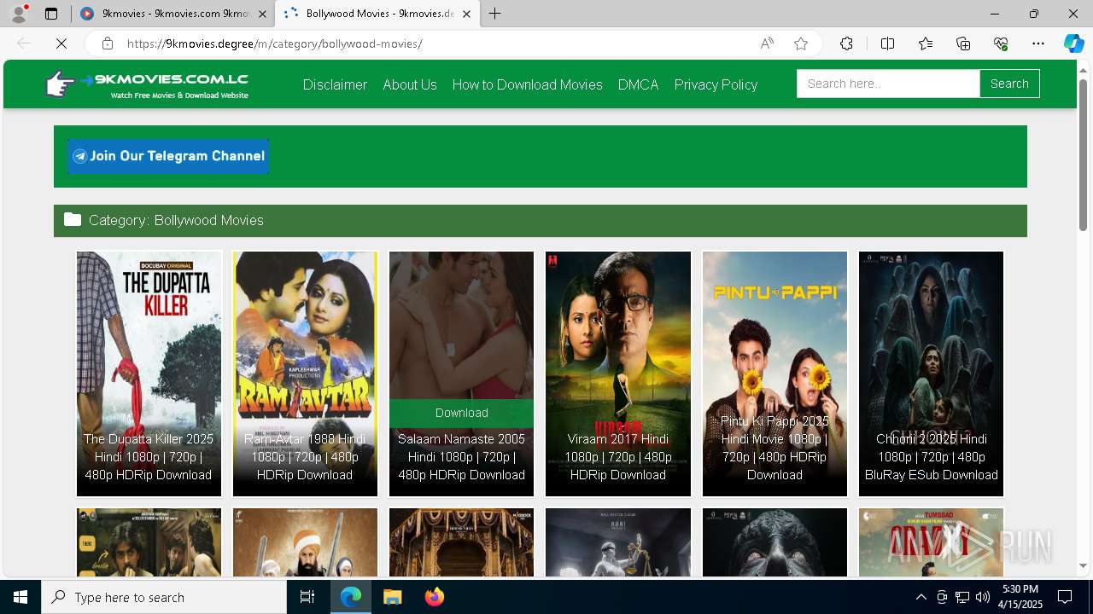This screenshot has height=614, width=1093.
Task: Click the browser profile avatar icon
Action: [x=19, y=14]
